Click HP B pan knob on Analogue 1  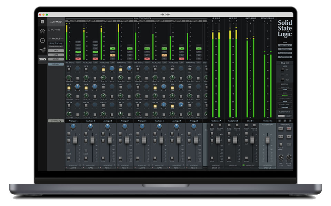point(78,87)
